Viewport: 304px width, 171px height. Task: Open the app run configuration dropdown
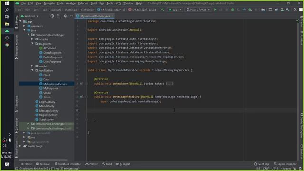click(175, 9)
